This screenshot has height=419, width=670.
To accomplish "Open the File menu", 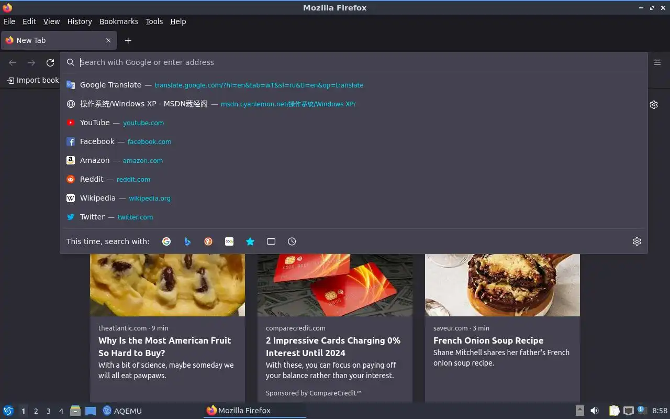I will point(9,21).
